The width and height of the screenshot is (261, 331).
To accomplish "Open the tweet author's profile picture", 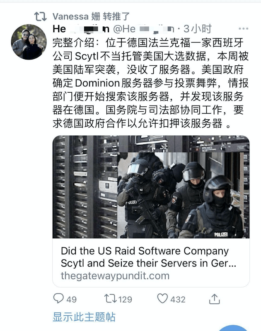I will pos(29,42).
